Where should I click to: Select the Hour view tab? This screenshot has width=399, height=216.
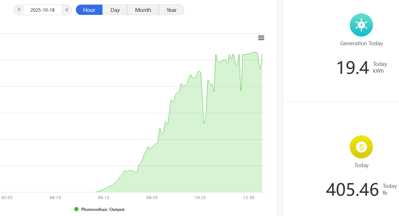89,10
